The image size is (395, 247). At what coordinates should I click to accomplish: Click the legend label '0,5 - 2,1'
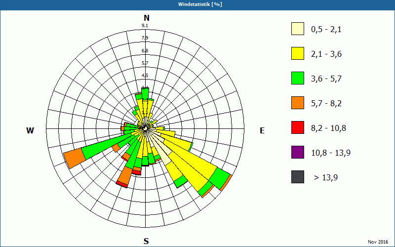click(326, 30)
